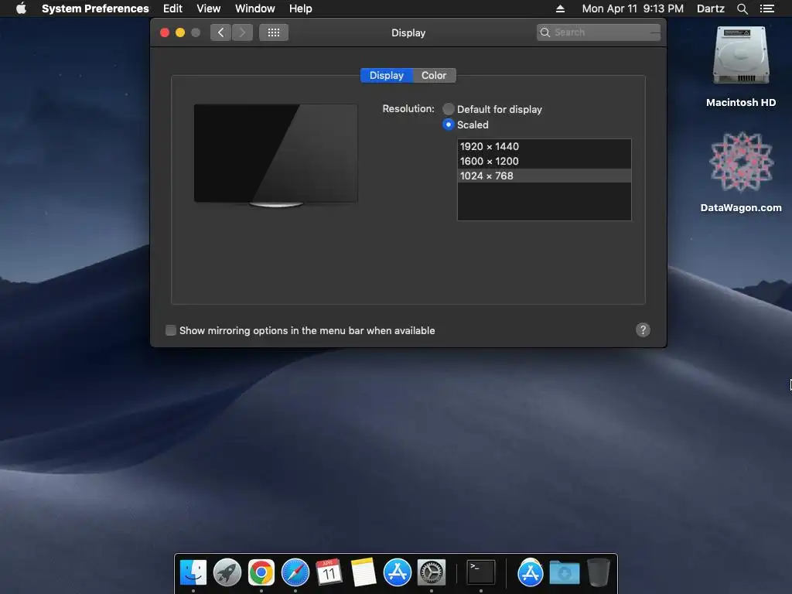Select the Scaled resolution option
This screenshot has height=594, width=792.
tap(448, 125)
